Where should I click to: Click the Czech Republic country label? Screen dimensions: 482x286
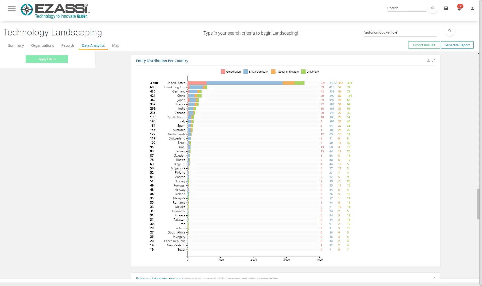[175, 241]
